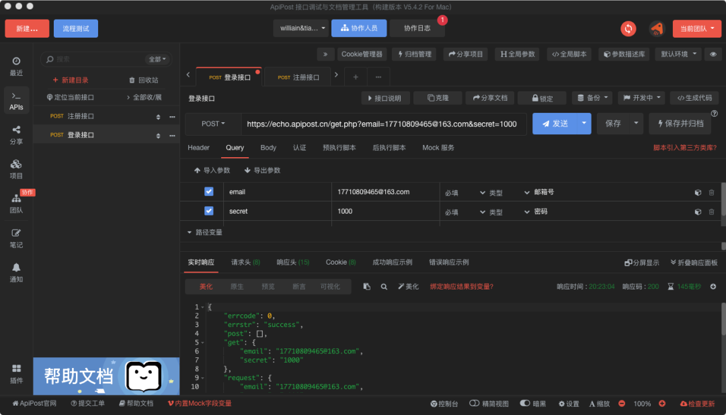
Task: Open the Cookie (8) response tab
Action: click(x=341, y=263)
